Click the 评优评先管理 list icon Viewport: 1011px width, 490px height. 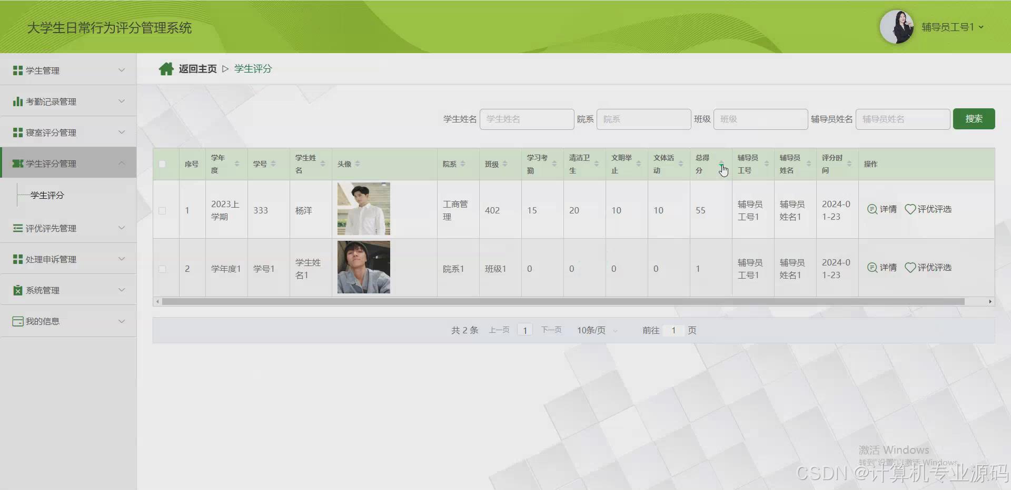click(18, 228)
